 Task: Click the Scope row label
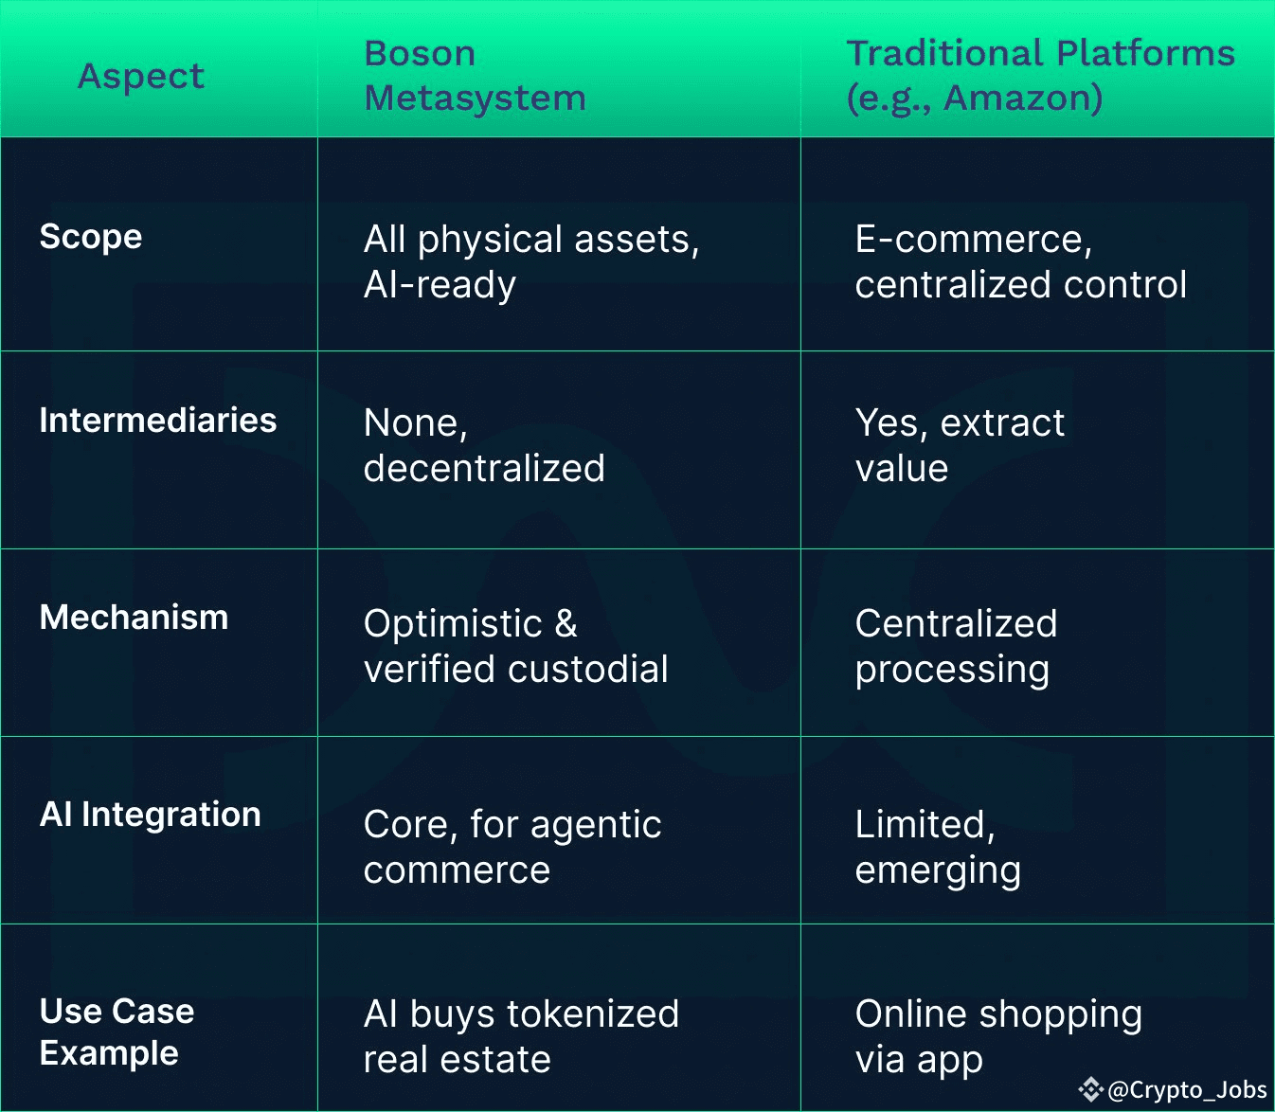click(x=91, y=236)
